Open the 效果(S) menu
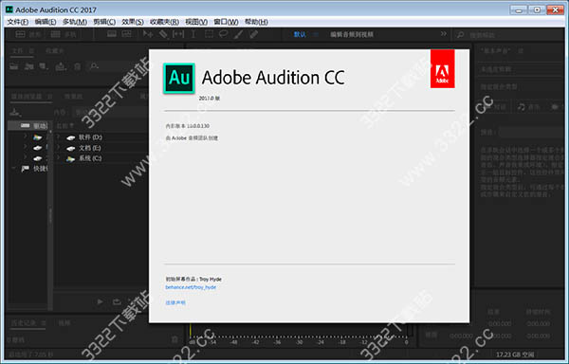569x364 pixels. pos(133,22)
